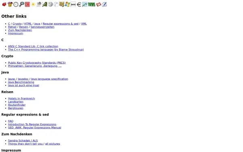Follow the Zum Nachdenken index link

click(x=20, y=30)
